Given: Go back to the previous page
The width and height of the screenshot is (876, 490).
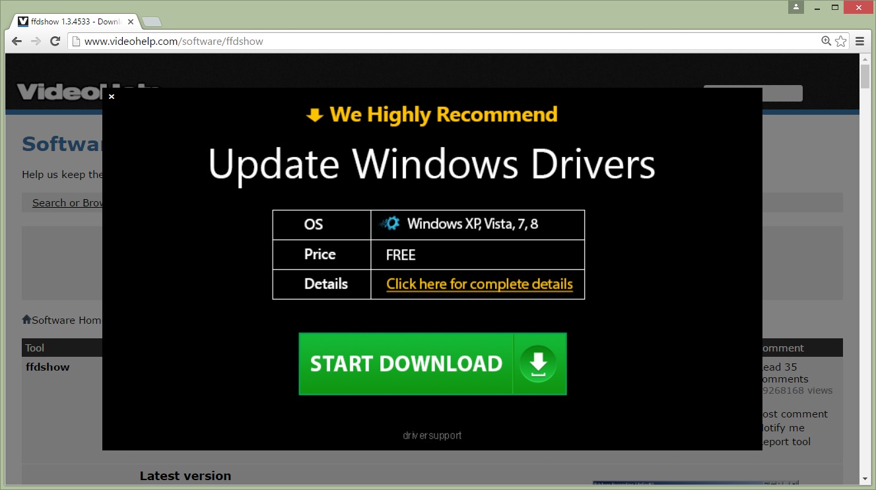Looking at the screenshot, I should (17, 41).
